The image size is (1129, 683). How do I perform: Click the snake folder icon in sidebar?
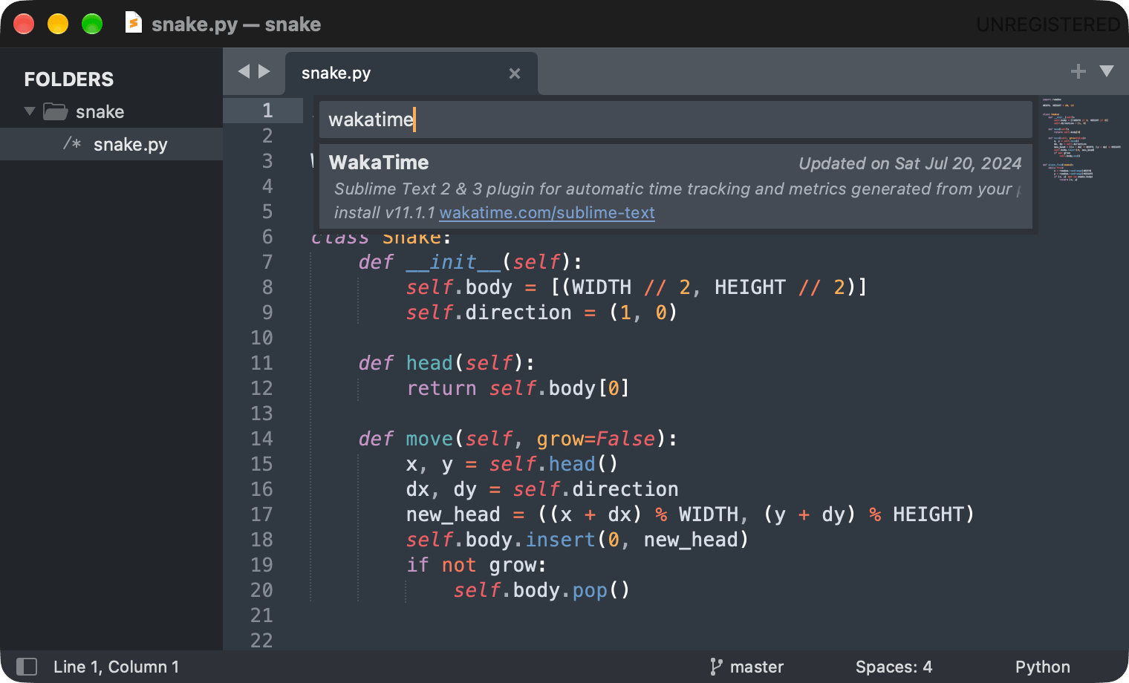(56, 111)
